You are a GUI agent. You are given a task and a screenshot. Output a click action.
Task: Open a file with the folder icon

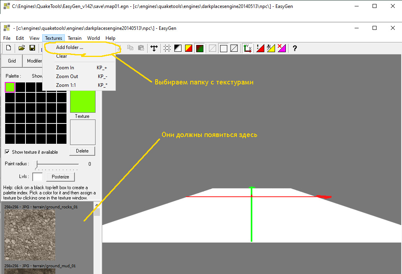21,48
